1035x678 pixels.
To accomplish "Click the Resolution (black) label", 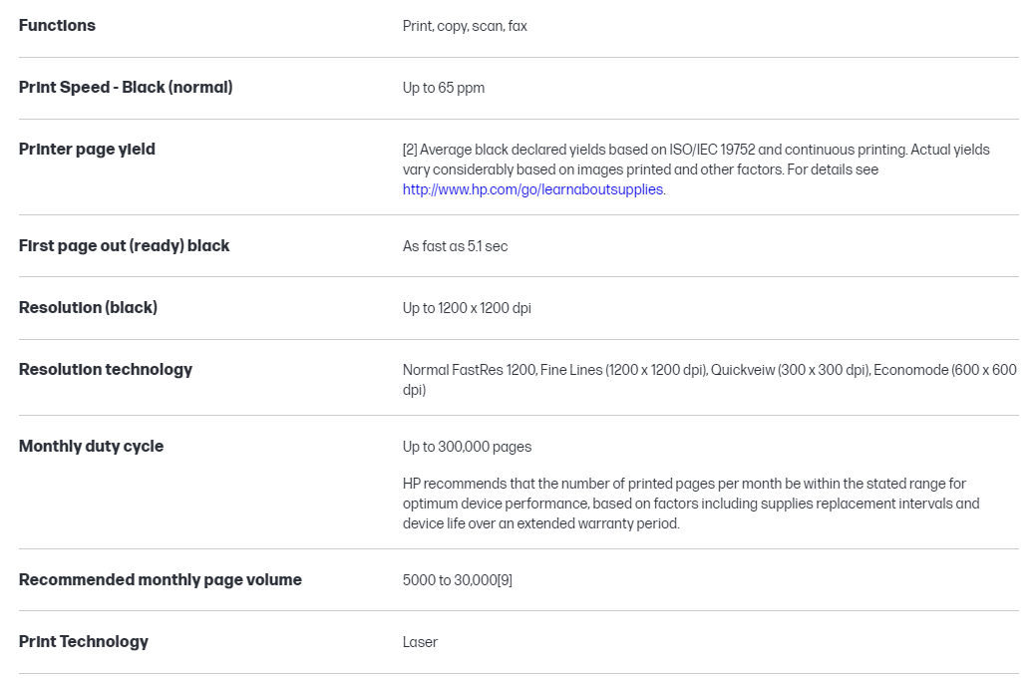I will coord(88,308).
